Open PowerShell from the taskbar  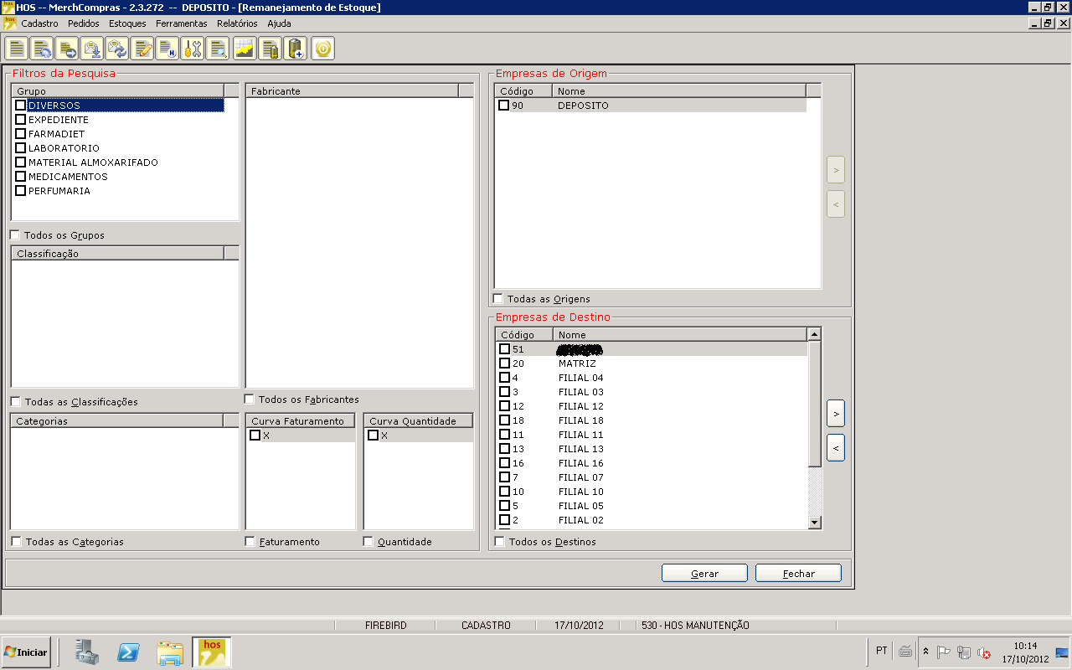[128, 652]
